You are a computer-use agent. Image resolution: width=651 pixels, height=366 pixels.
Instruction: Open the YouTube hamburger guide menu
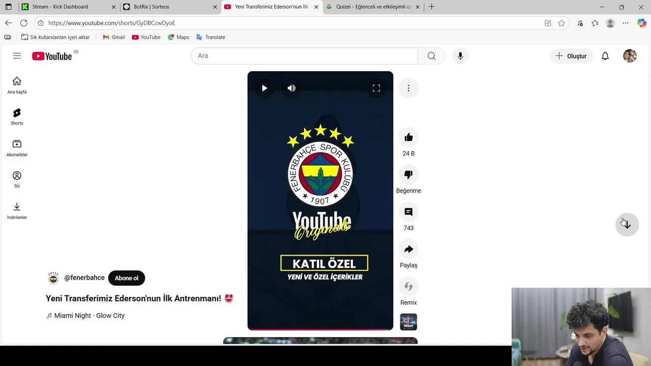click(x=17, y=56)
